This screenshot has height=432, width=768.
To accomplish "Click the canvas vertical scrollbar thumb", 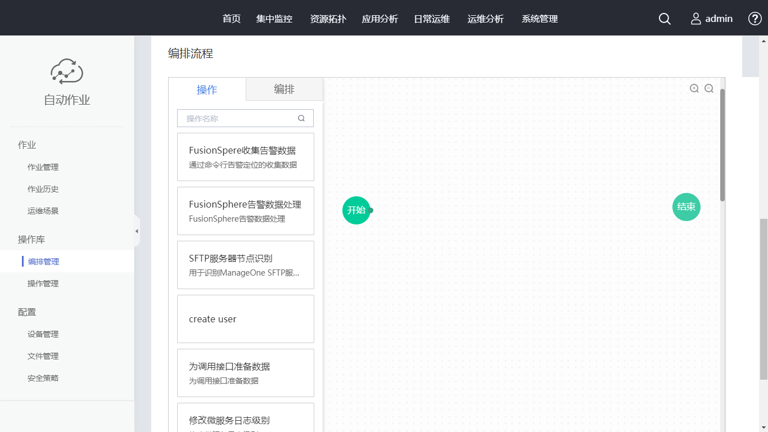I will pyautogui.click(x=722, y=145).
